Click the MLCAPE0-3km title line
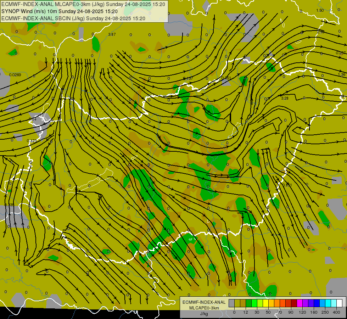The image size is (347, 319). click(83, 4)
